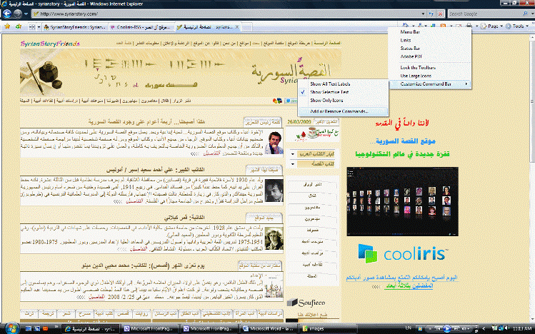Switch to the Cooliris-RSS tab
The height and width of the screenshot is (334, 535).
point(141,27)
